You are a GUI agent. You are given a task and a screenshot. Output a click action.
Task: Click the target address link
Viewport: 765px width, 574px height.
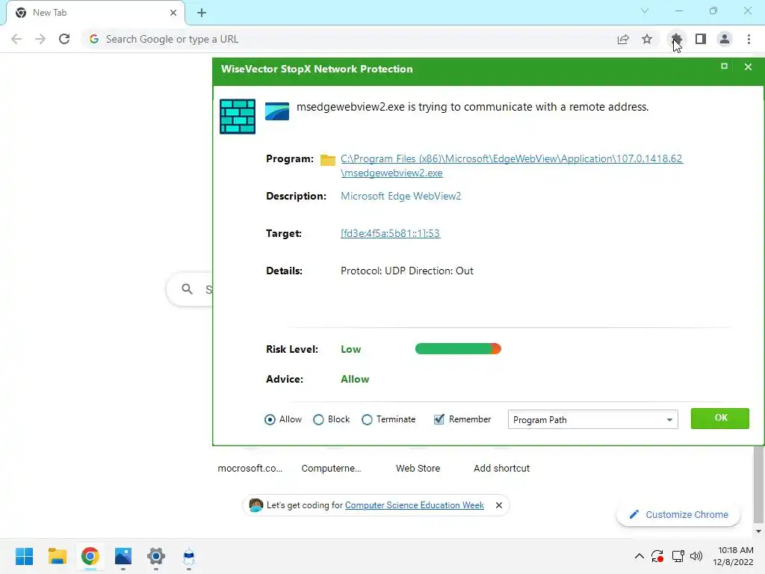pyautogui.click(x=390, y=233)
